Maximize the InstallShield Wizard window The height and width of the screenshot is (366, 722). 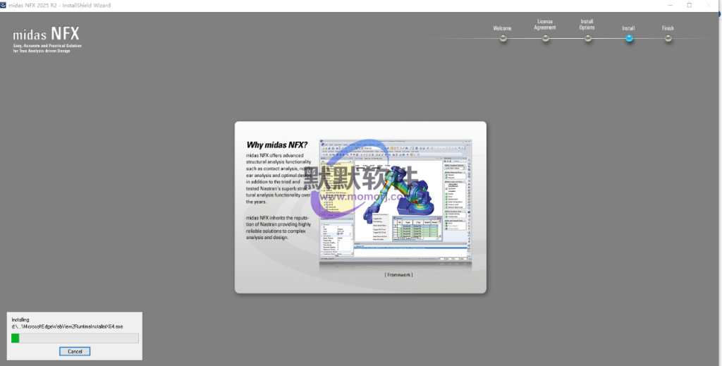tap(689, 5)
